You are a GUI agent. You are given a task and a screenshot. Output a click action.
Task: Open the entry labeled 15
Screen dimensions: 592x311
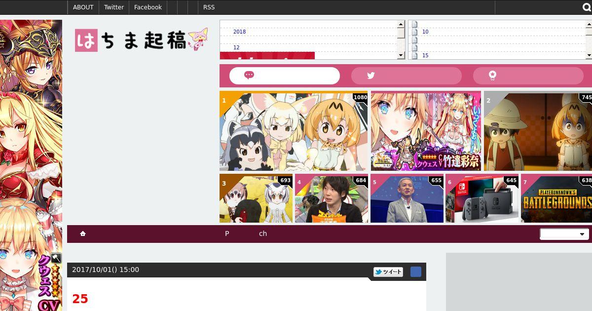[425, 55]
